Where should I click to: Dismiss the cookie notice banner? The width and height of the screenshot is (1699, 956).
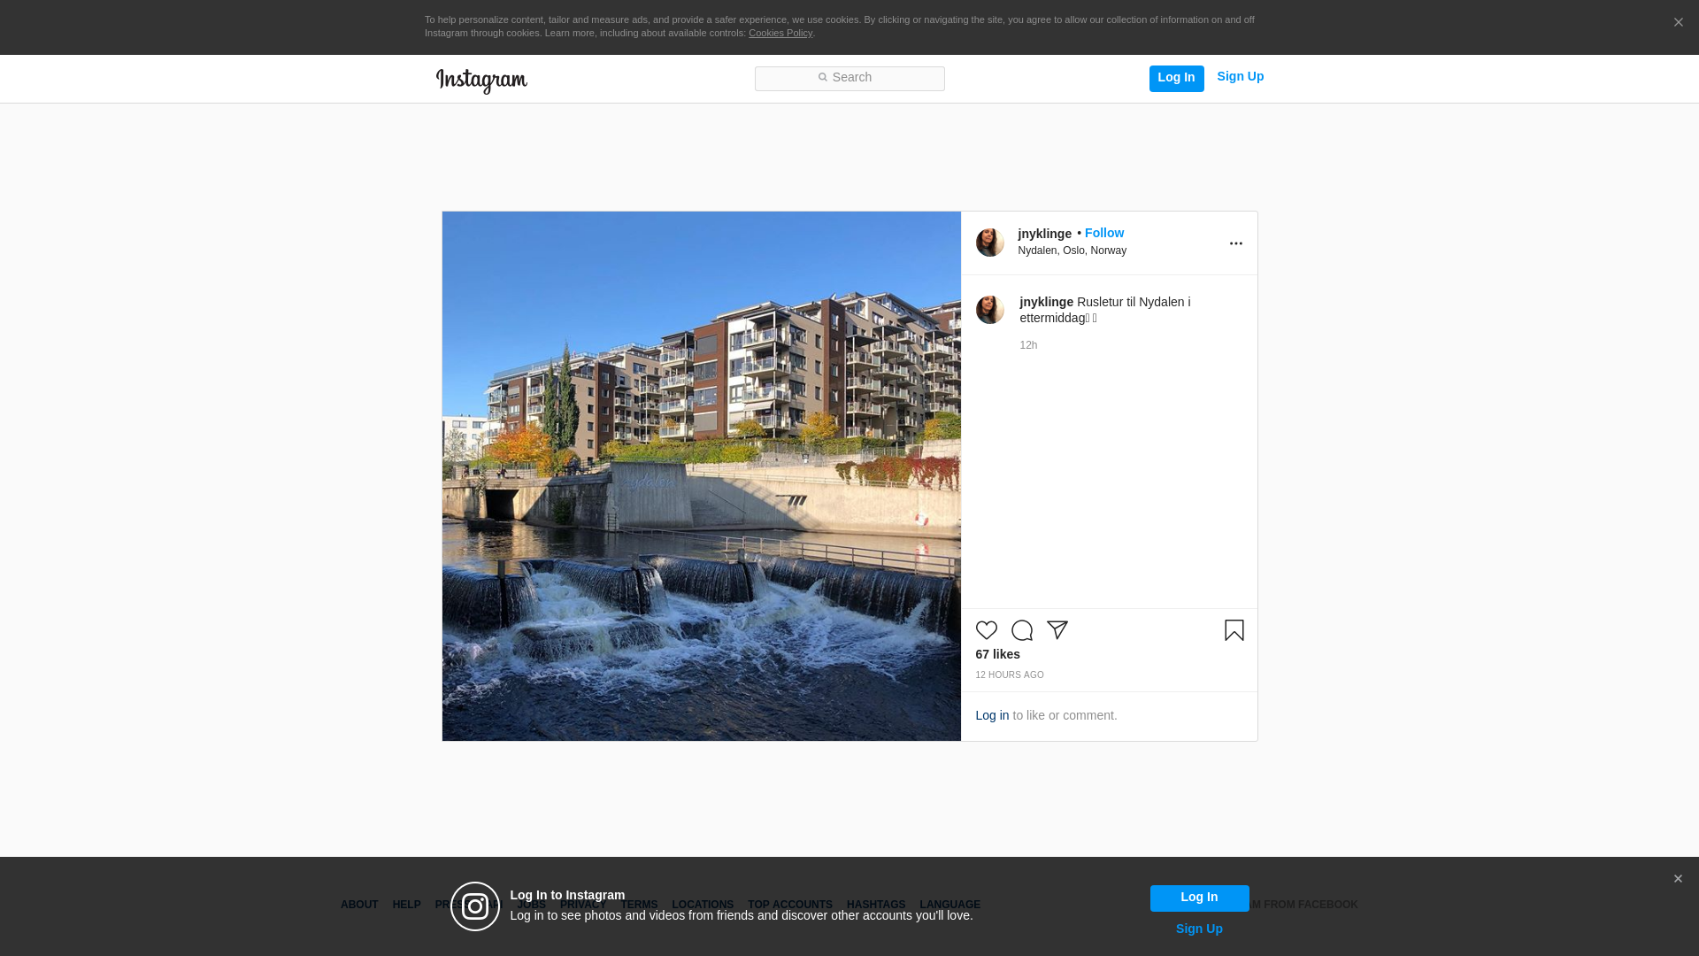point(1678,23)
